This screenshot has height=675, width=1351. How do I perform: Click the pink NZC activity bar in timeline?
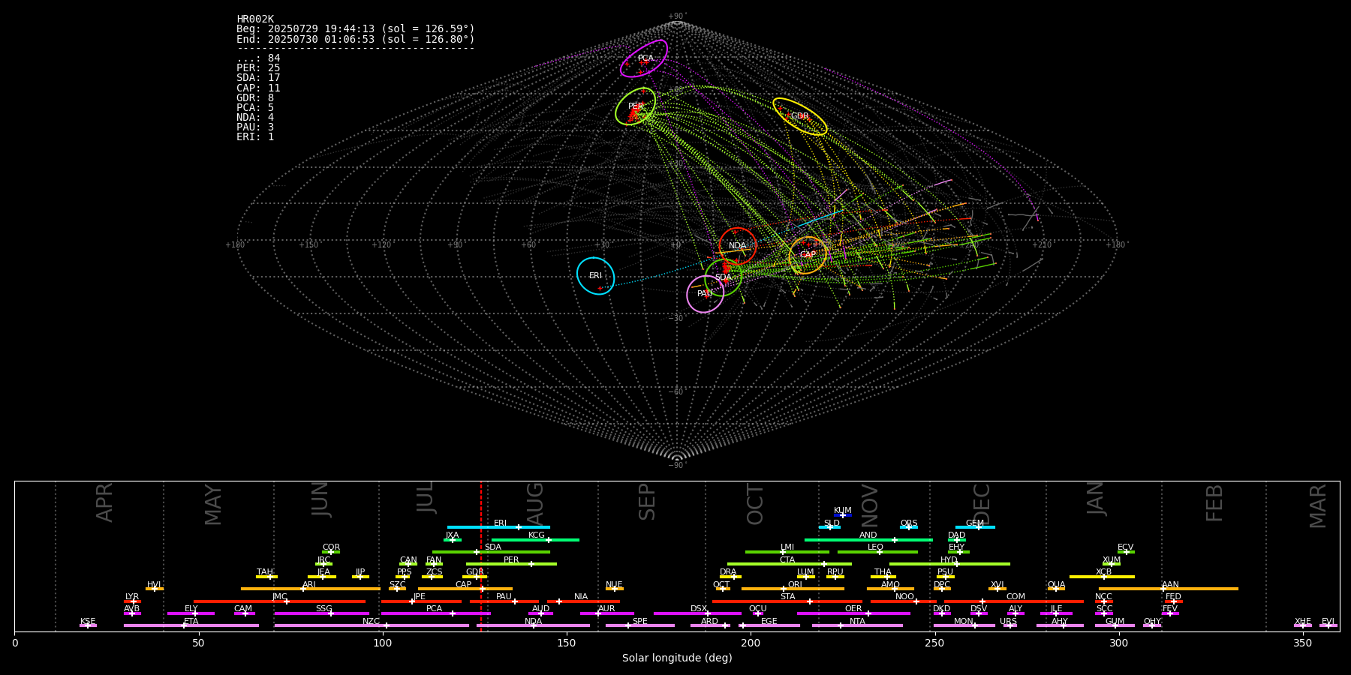tap(372, 625)
